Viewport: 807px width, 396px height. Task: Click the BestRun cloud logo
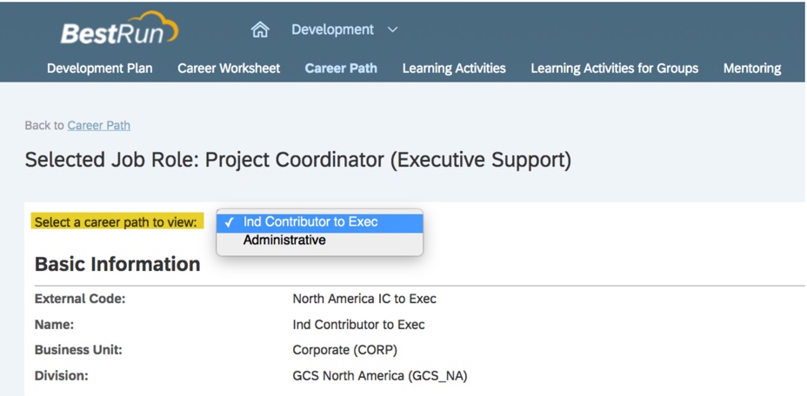click(119, 30)
